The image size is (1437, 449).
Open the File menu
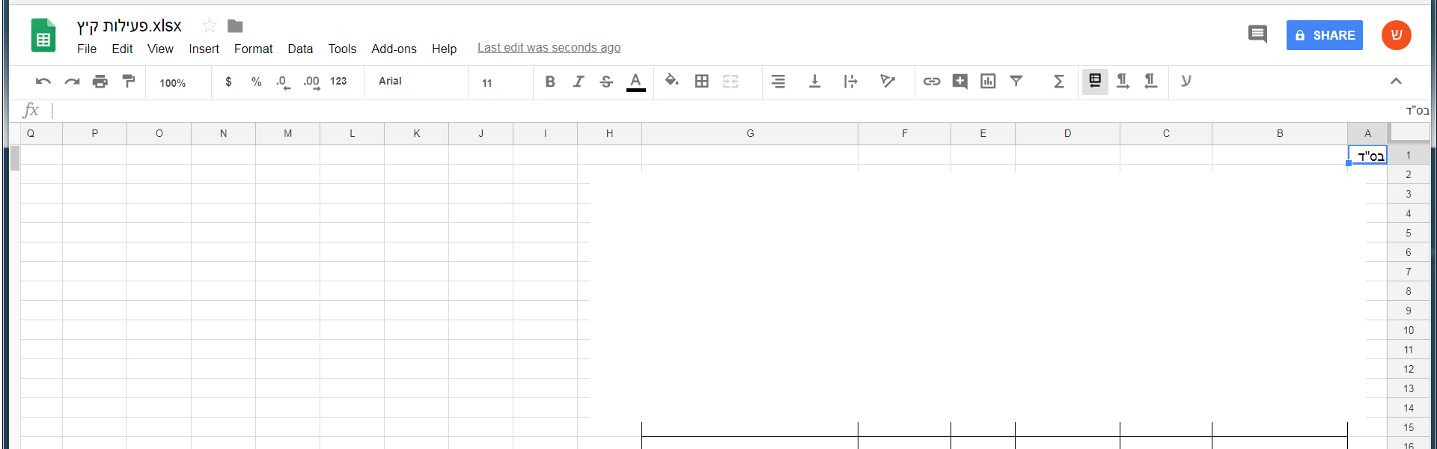click(87, 49)
